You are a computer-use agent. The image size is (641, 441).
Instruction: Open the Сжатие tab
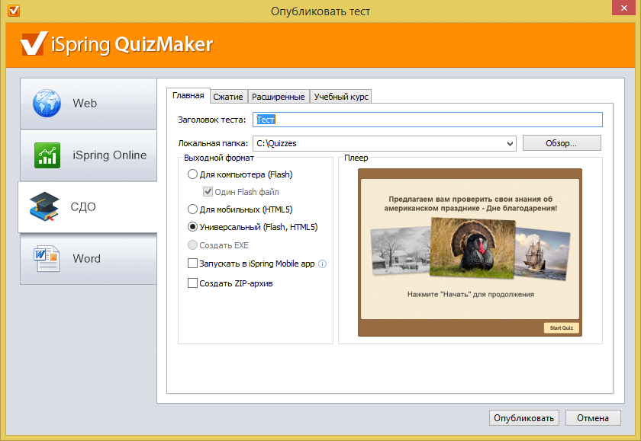pos(228,97)
